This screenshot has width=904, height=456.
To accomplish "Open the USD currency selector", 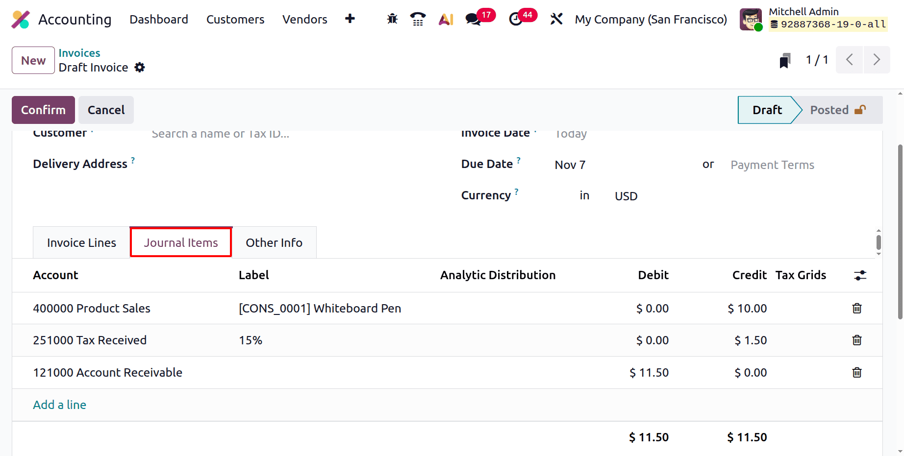I will [626, 195].
